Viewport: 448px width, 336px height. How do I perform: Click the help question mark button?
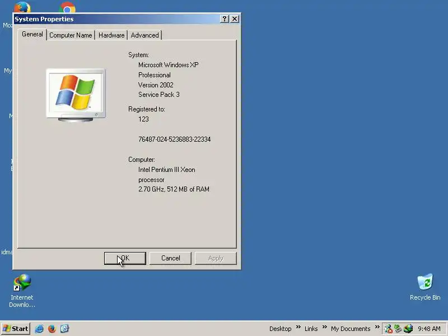[x=225, y=19]
